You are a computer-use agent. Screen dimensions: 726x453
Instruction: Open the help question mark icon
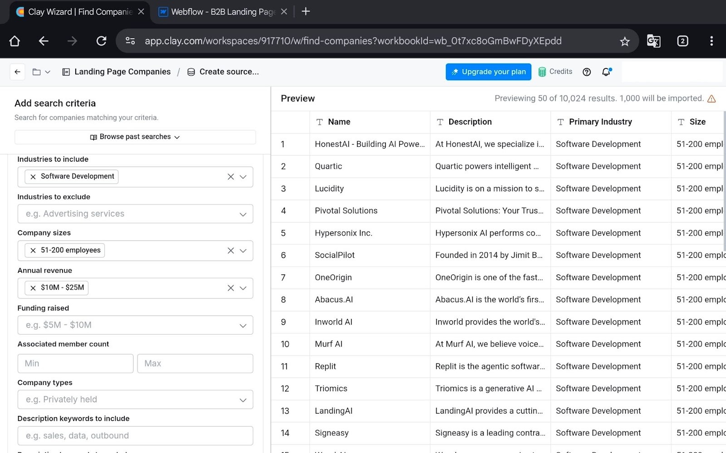587,72
